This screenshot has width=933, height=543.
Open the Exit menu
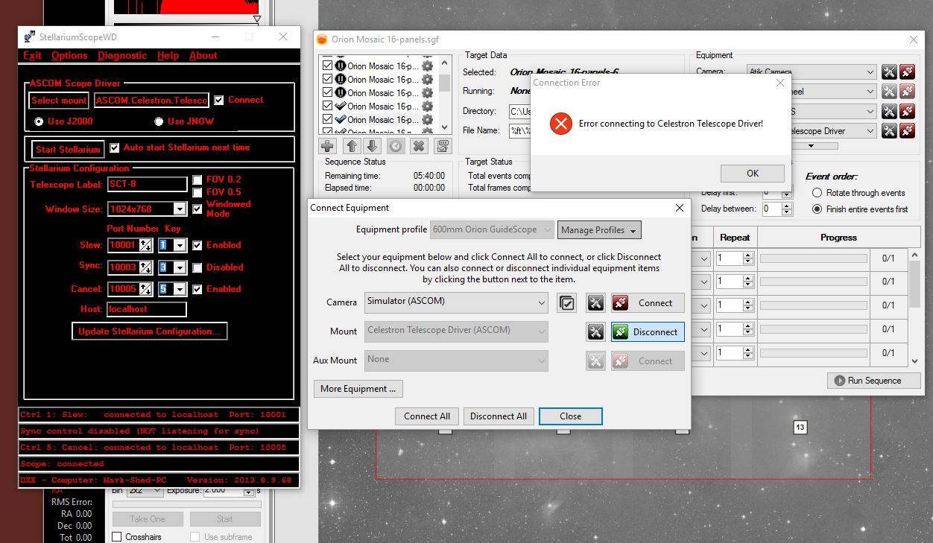pyautogui.click(x=33, y=56)
